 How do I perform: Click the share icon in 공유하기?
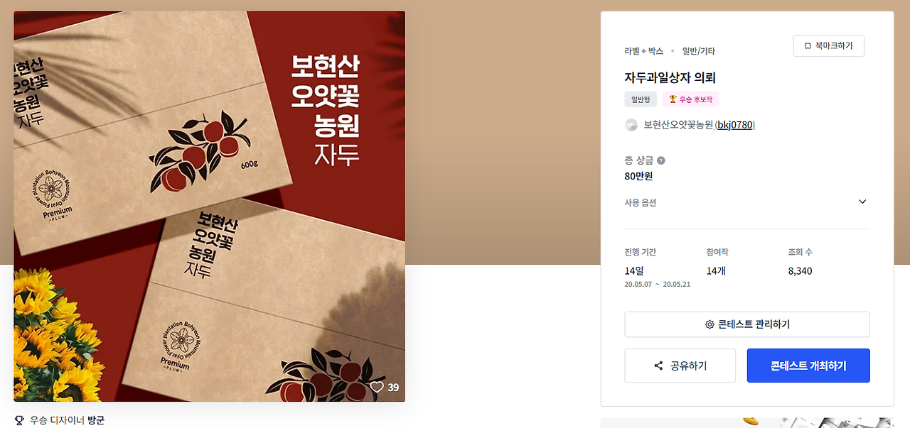[x=658, y=366]
